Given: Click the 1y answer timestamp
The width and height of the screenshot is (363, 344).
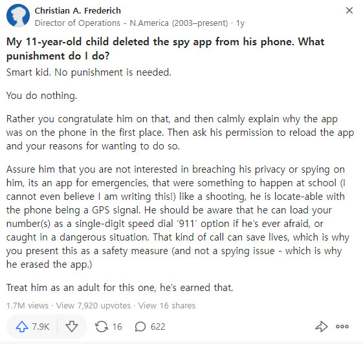Looking at the screenshot, I should (240, 23).
